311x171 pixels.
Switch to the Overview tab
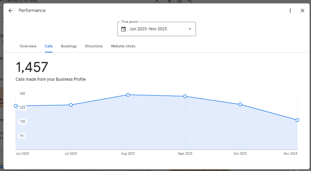(28, 46)
